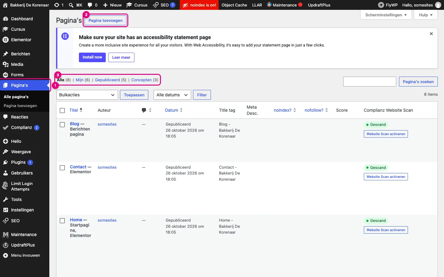This screenshot has width=444, height=277.
Task: Click the Leer meer button
Action: [x=121, y=57]
